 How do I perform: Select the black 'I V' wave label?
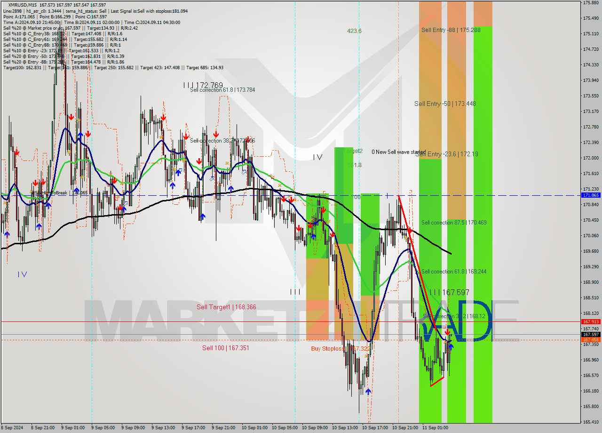pyautogui.click(x=317, y=157)
